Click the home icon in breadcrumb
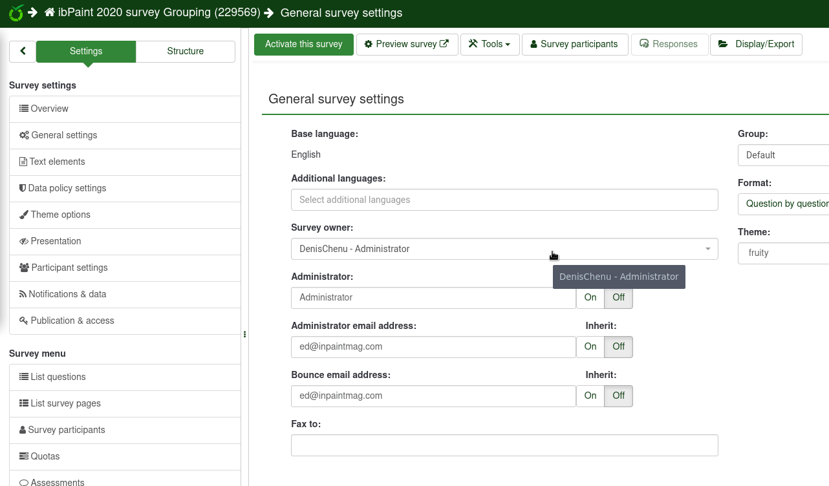The image size is (829, 486). coord(50,13)
